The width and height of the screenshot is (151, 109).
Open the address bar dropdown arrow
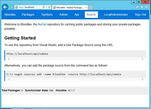pyautogui.click(x=46, y=7)
